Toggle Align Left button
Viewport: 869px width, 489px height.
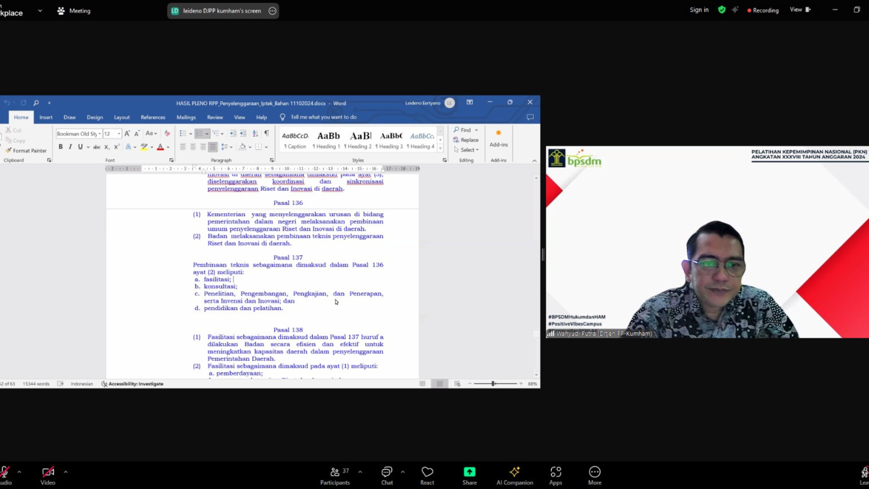pos(183,147)
